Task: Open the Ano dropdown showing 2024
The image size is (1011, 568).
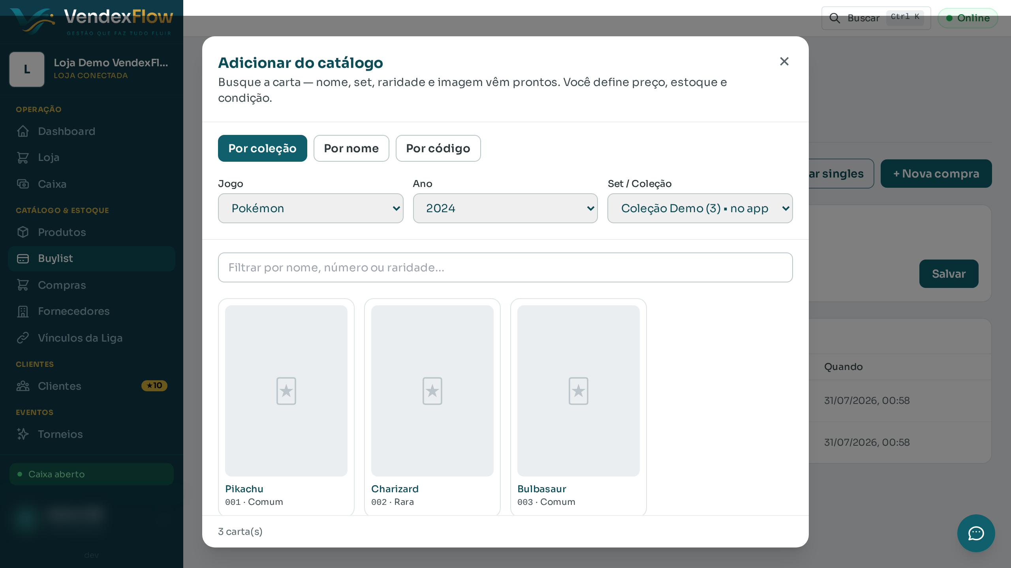Action: point(505,208)
